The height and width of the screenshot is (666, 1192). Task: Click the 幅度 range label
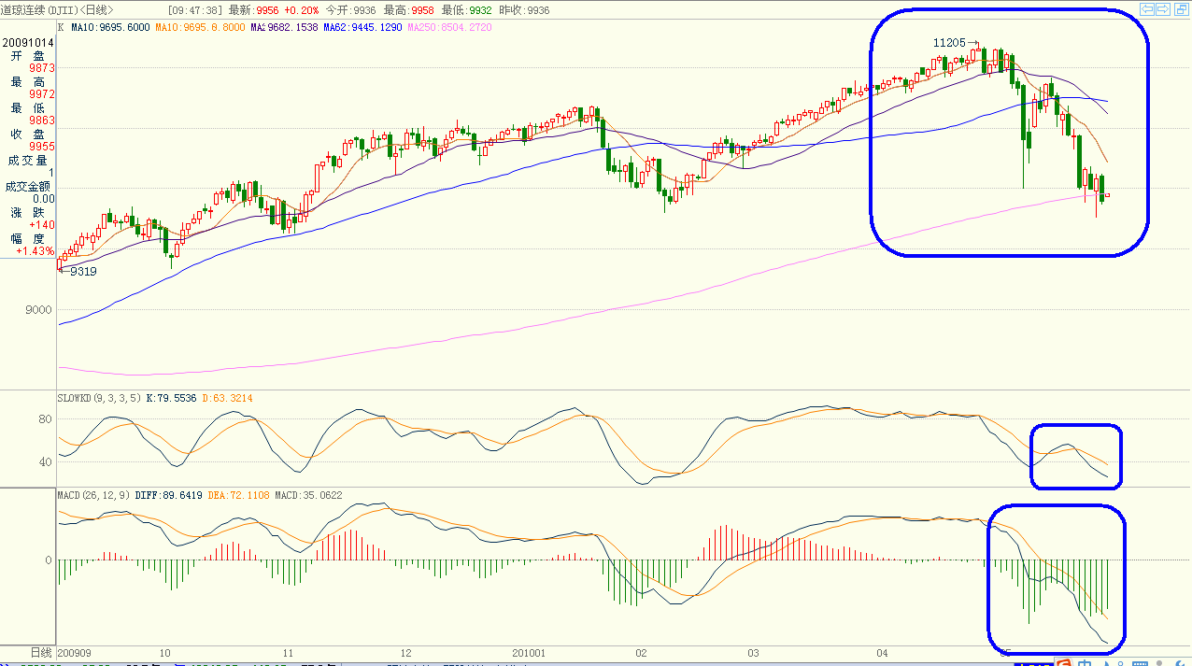point(28,239)
